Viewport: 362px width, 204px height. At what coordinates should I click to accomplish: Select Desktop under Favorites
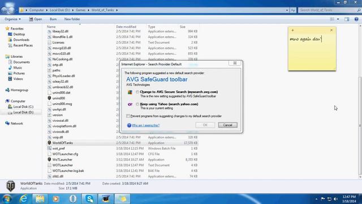pyautogui.click(x=19, y=34)
